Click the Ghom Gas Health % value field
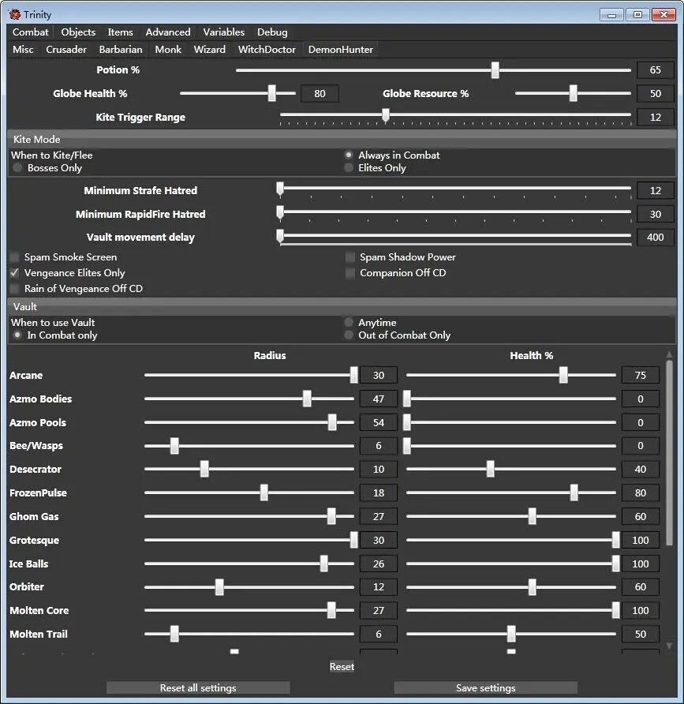Image resolution: width=684 pixels, height=704 pixels. coord(641,516)
